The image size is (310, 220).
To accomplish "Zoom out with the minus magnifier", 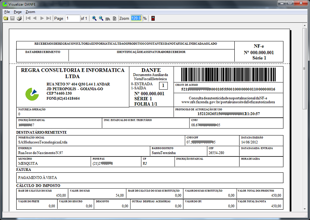I will (101, 18).
